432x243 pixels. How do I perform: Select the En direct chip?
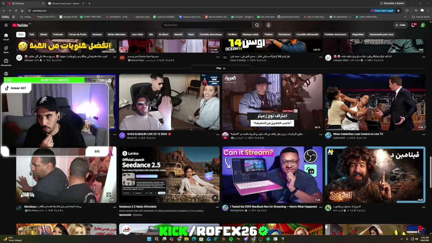point(164,34)
